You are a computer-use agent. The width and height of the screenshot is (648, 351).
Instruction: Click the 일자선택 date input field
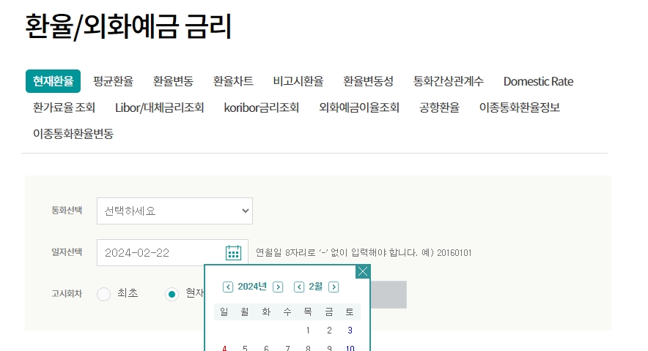click(172, 252)
